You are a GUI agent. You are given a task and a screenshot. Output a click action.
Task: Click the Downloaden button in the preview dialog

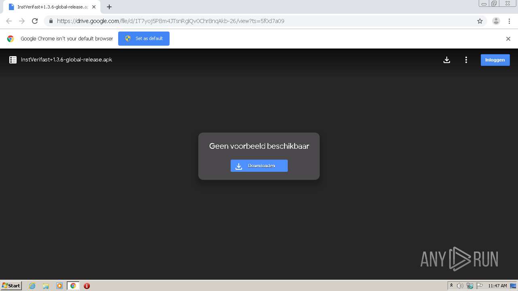[x=259, y=166]
